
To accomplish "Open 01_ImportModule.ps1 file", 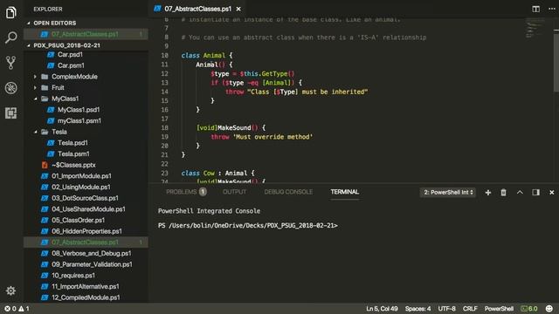I will [x=81, y=176].
